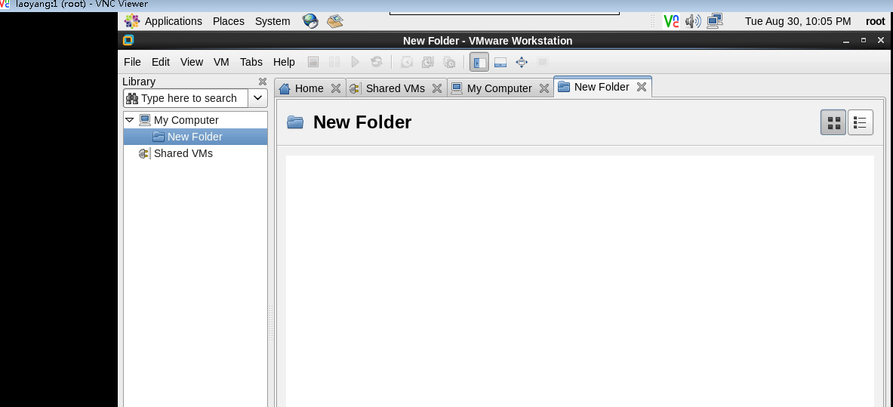This screenshot has width=893, height=407.
Task: Click the Restart guest toolbar icon
Action: coord(377,62)
